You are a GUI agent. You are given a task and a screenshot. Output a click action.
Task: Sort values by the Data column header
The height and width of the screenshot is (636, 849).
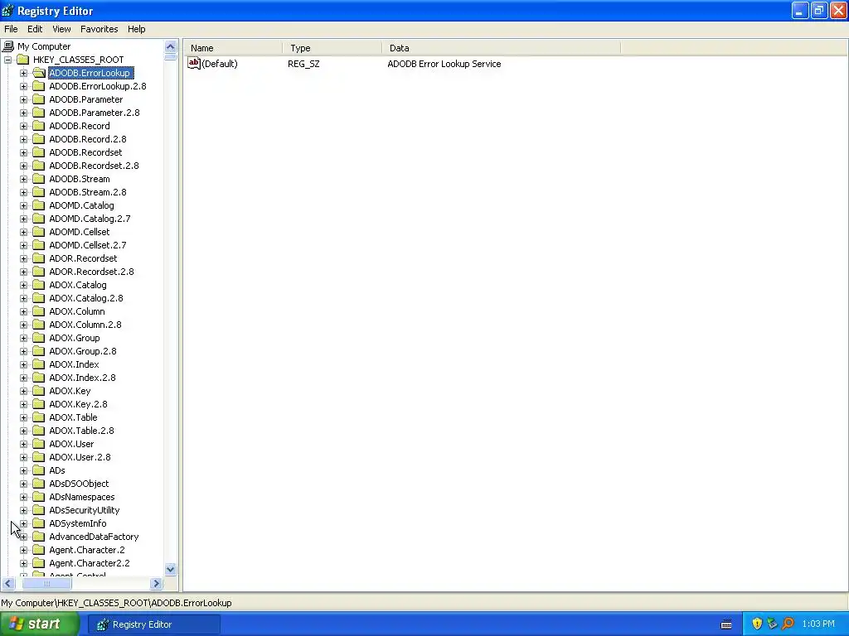tap(501, 48)
